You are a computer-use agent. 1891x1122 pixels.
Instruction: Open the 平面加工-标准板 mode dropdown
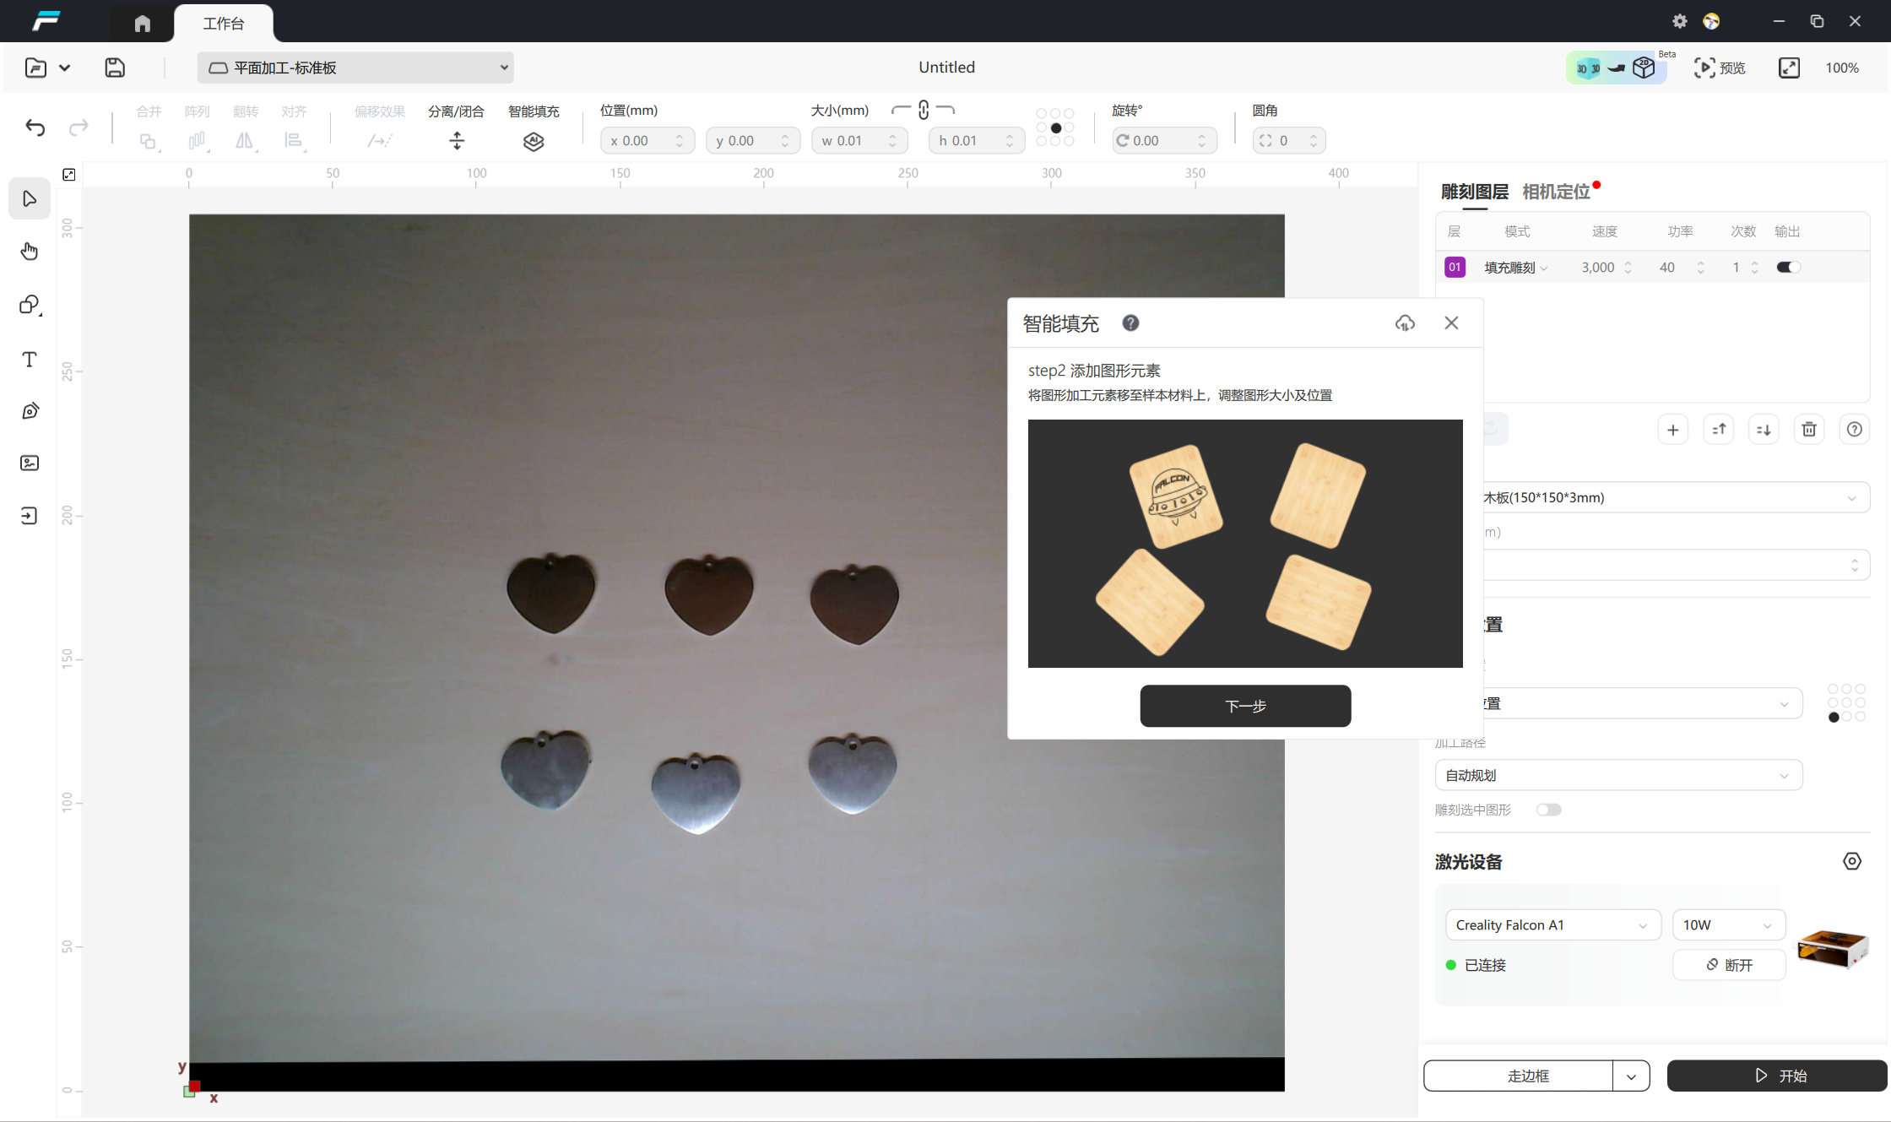tap(355, 68)
